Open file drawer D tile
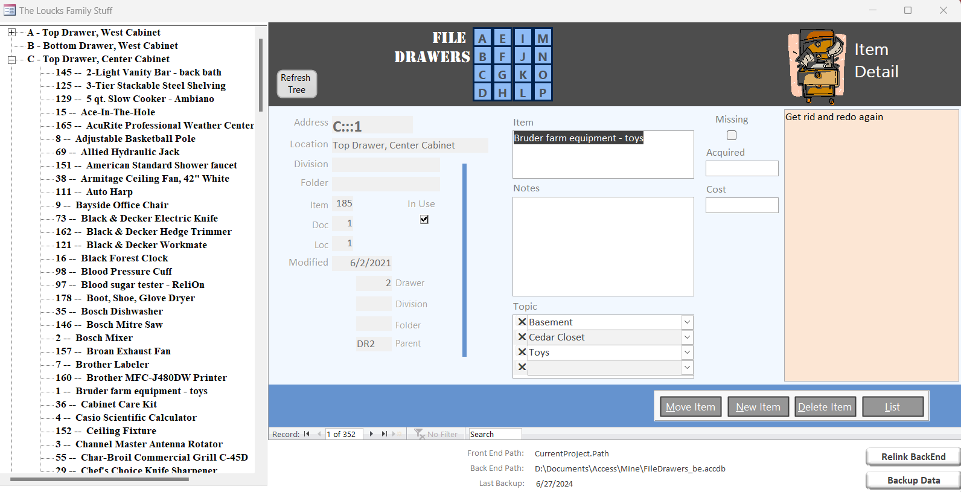This screenshot has height=492, width=961. coord(482,92)
